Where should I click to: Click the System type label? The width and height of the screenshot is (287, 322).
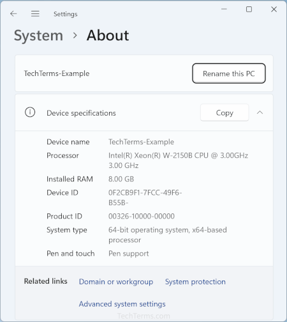(67, 230)
